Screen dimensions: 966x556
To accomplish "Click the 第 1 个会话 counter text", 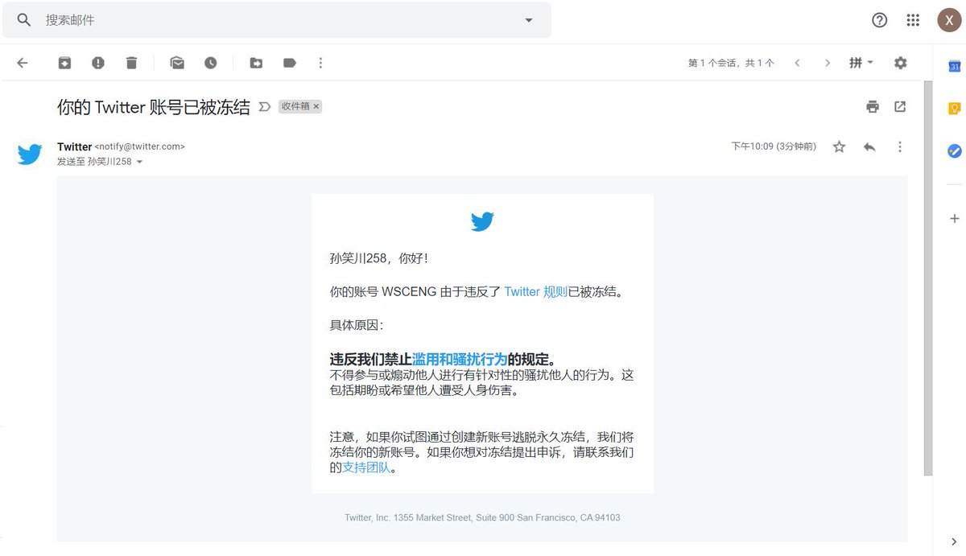I will click(x=731, y=63).
